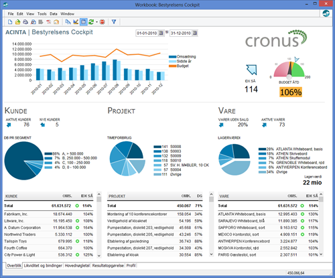This screenshot has width=335, height=278.
Task: Click the ATLANTA Whiteboard legend swatch under Lagerværdi
Action: click(x=263, y=149)
